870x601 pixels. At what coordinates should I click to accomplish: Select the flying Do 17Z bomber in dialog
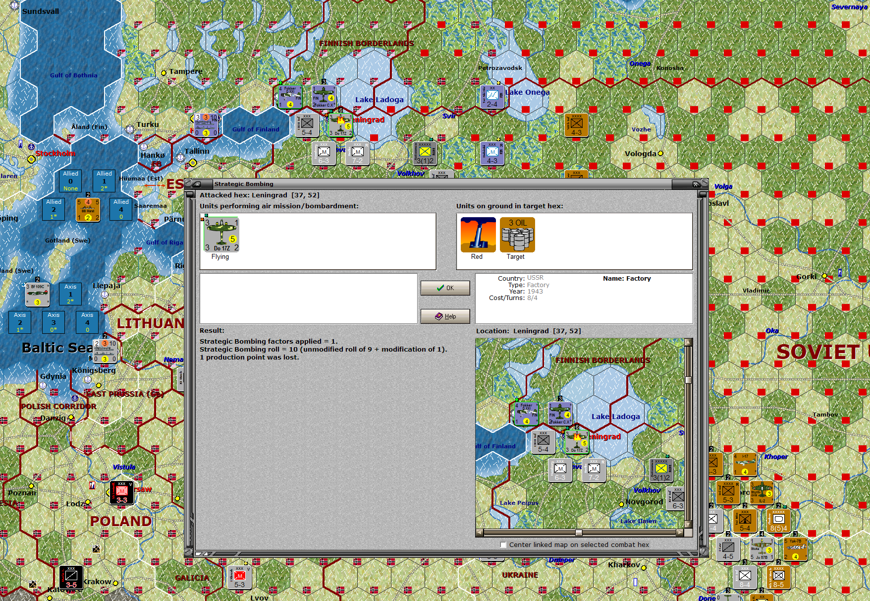coord(221,235)
